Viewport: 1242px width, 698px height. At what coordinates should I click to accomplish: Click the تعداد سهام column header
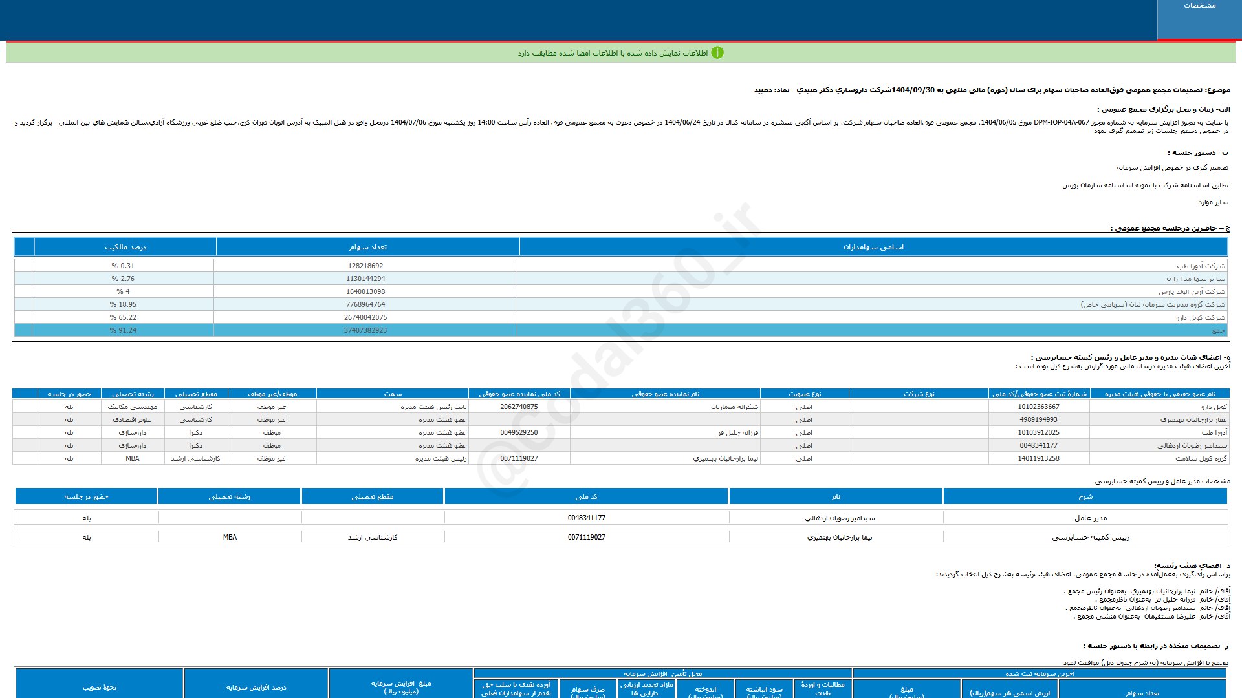367,247
